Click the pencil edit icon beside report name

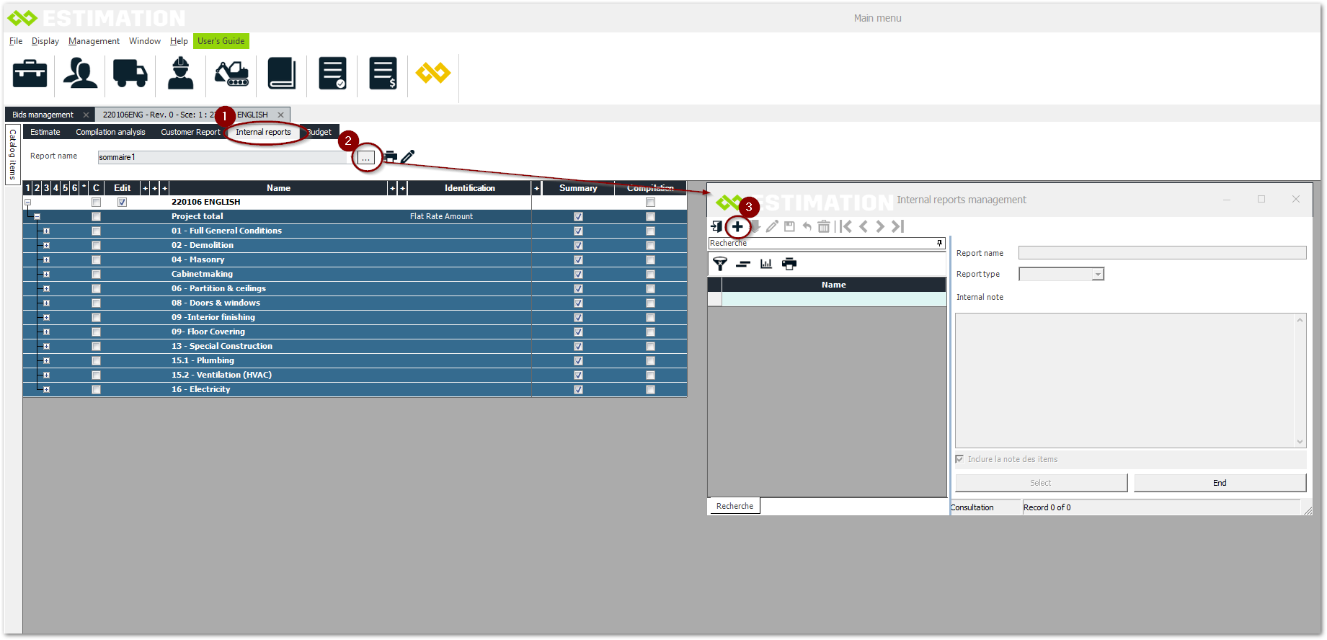tap(408, 156)
